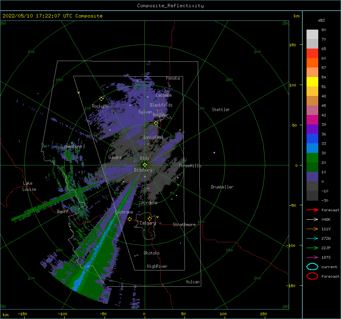Select the indigo 0–10 dBZ swatch
341x319 pixels.
[x=312, y=176]
